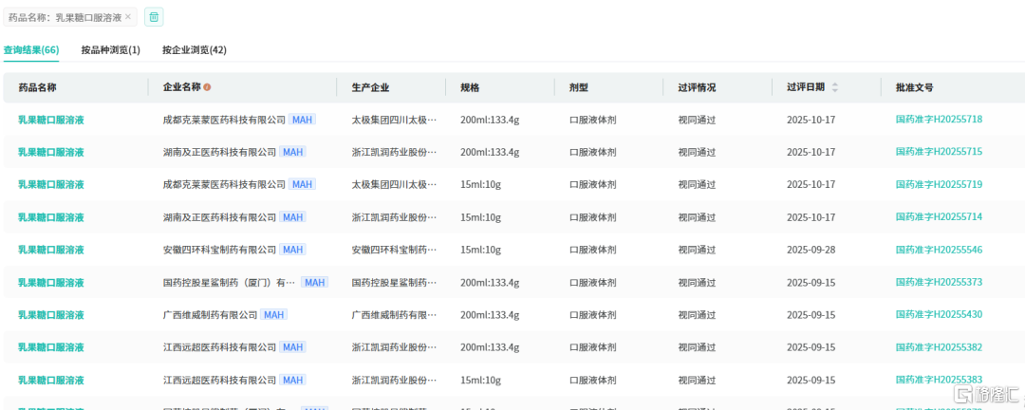Open approval number 国药准字H20255715

pyautogui.click(x=939, y=152)
